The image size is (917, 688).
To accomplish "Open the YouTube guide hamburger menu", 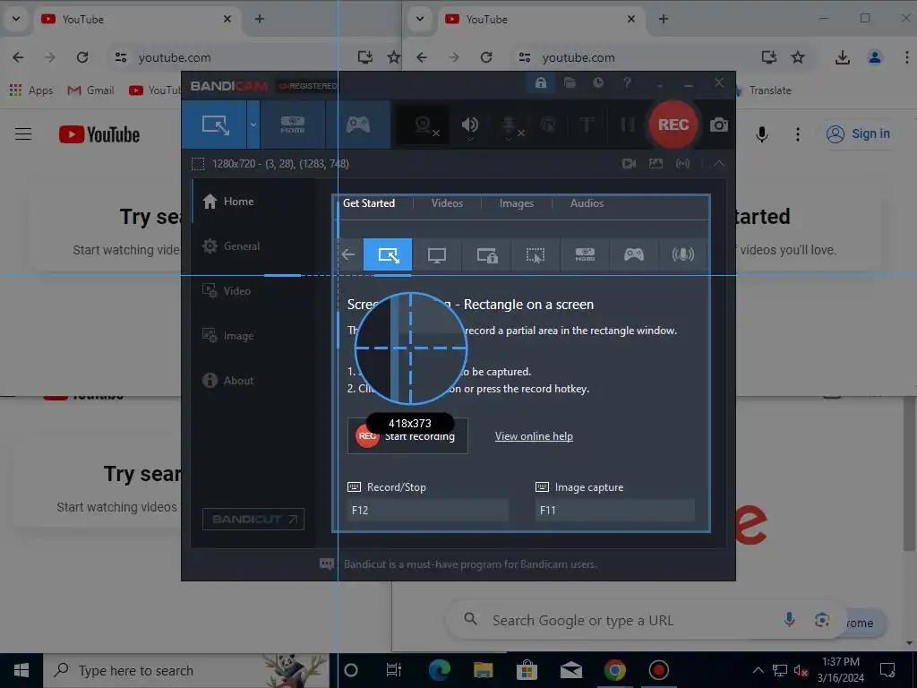I will (23, 134).
